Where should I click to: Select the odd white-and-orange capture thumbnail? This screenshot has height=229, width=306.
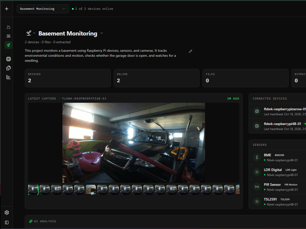[91, 189]
